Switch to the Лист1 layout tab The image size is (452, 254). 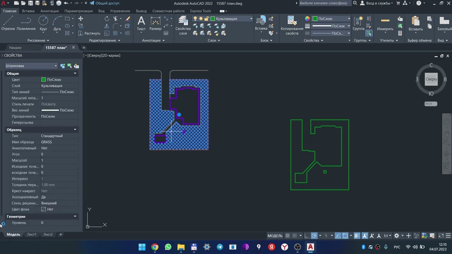31,235
